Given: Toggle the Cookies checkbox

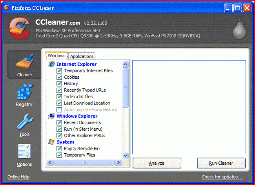Looking at the screenshot, I should pos(59,77).
